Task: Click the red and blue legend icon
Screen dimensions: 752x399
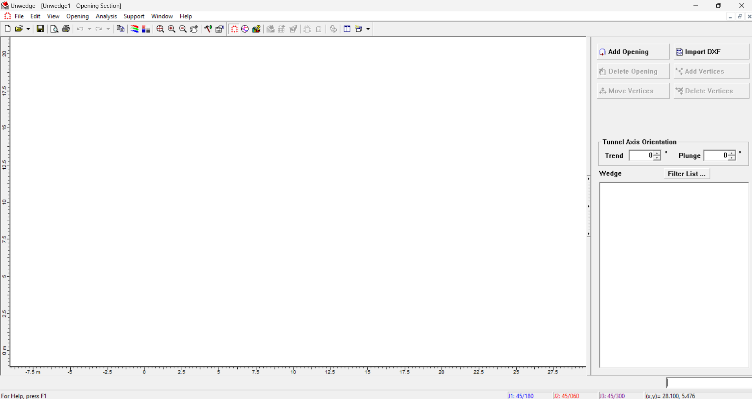Action: pyautogui.click(x=146, y=29)
